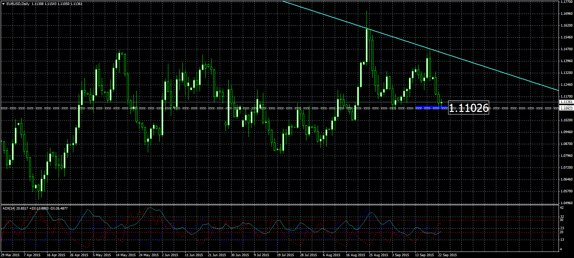Click the EURUSD,Daily chart title text
Image resolution: width=574 pixels, height=258 pixels.
pos(18,4)
